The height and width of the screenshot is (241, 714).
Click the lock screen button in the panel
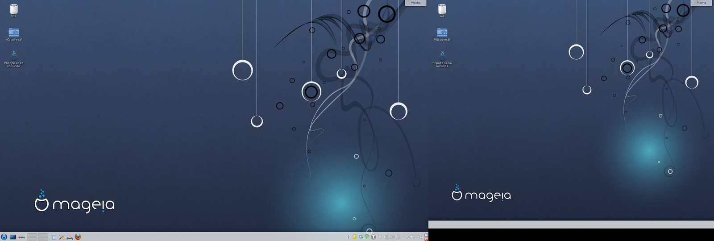click(426, 235)
